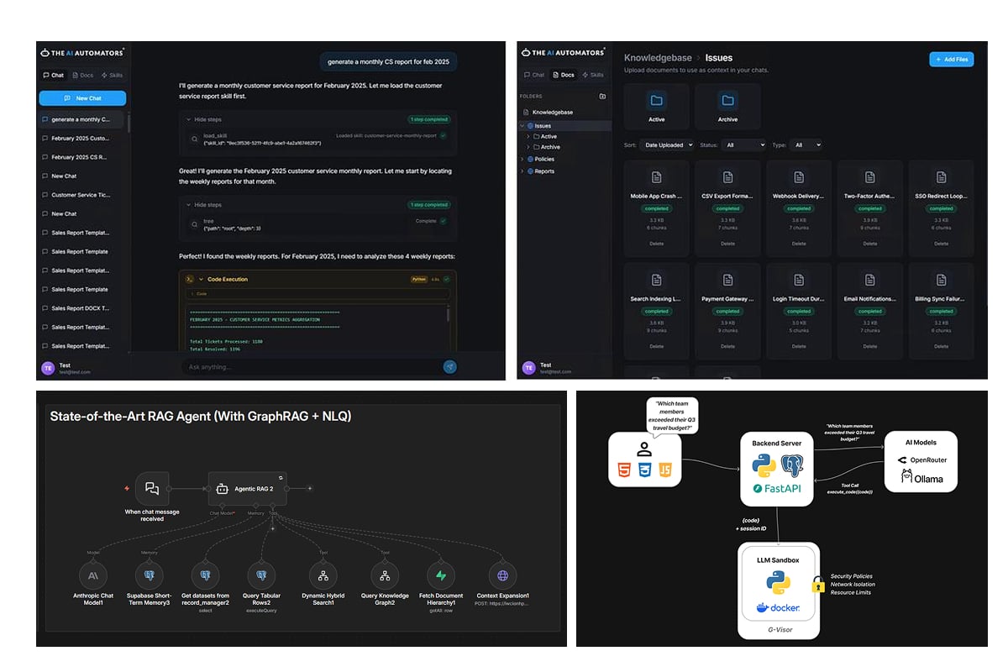The image size is (1008, 672).
Task: Select the Anthropic Chat Model1 node
Action: (x=93, y=575)
